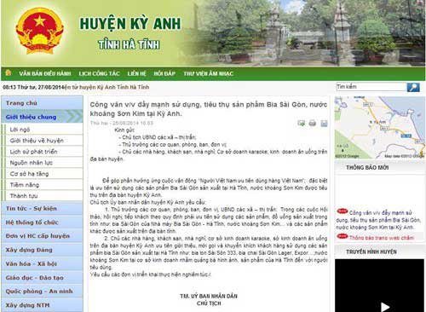426x312 pixels.
Task: Play the Truyền hình huyện video
Action: 385,307
